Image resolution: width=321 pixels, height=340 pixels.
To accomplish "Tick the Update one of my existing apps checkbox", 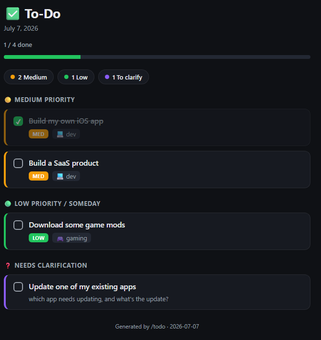I will [x=18, y=287].
